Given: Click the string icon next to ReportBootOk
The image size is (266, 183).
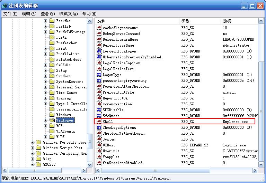Looking at the screenshot, I should (x=99, y=98).
